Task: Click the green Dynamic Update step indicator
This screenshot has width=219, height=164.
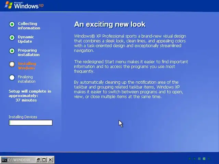Action: click(x=12, y=38)
